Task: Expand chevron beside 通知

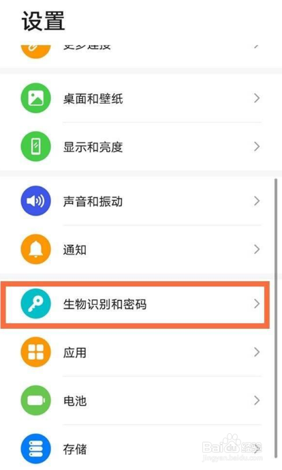Action: tap(257, 249)
